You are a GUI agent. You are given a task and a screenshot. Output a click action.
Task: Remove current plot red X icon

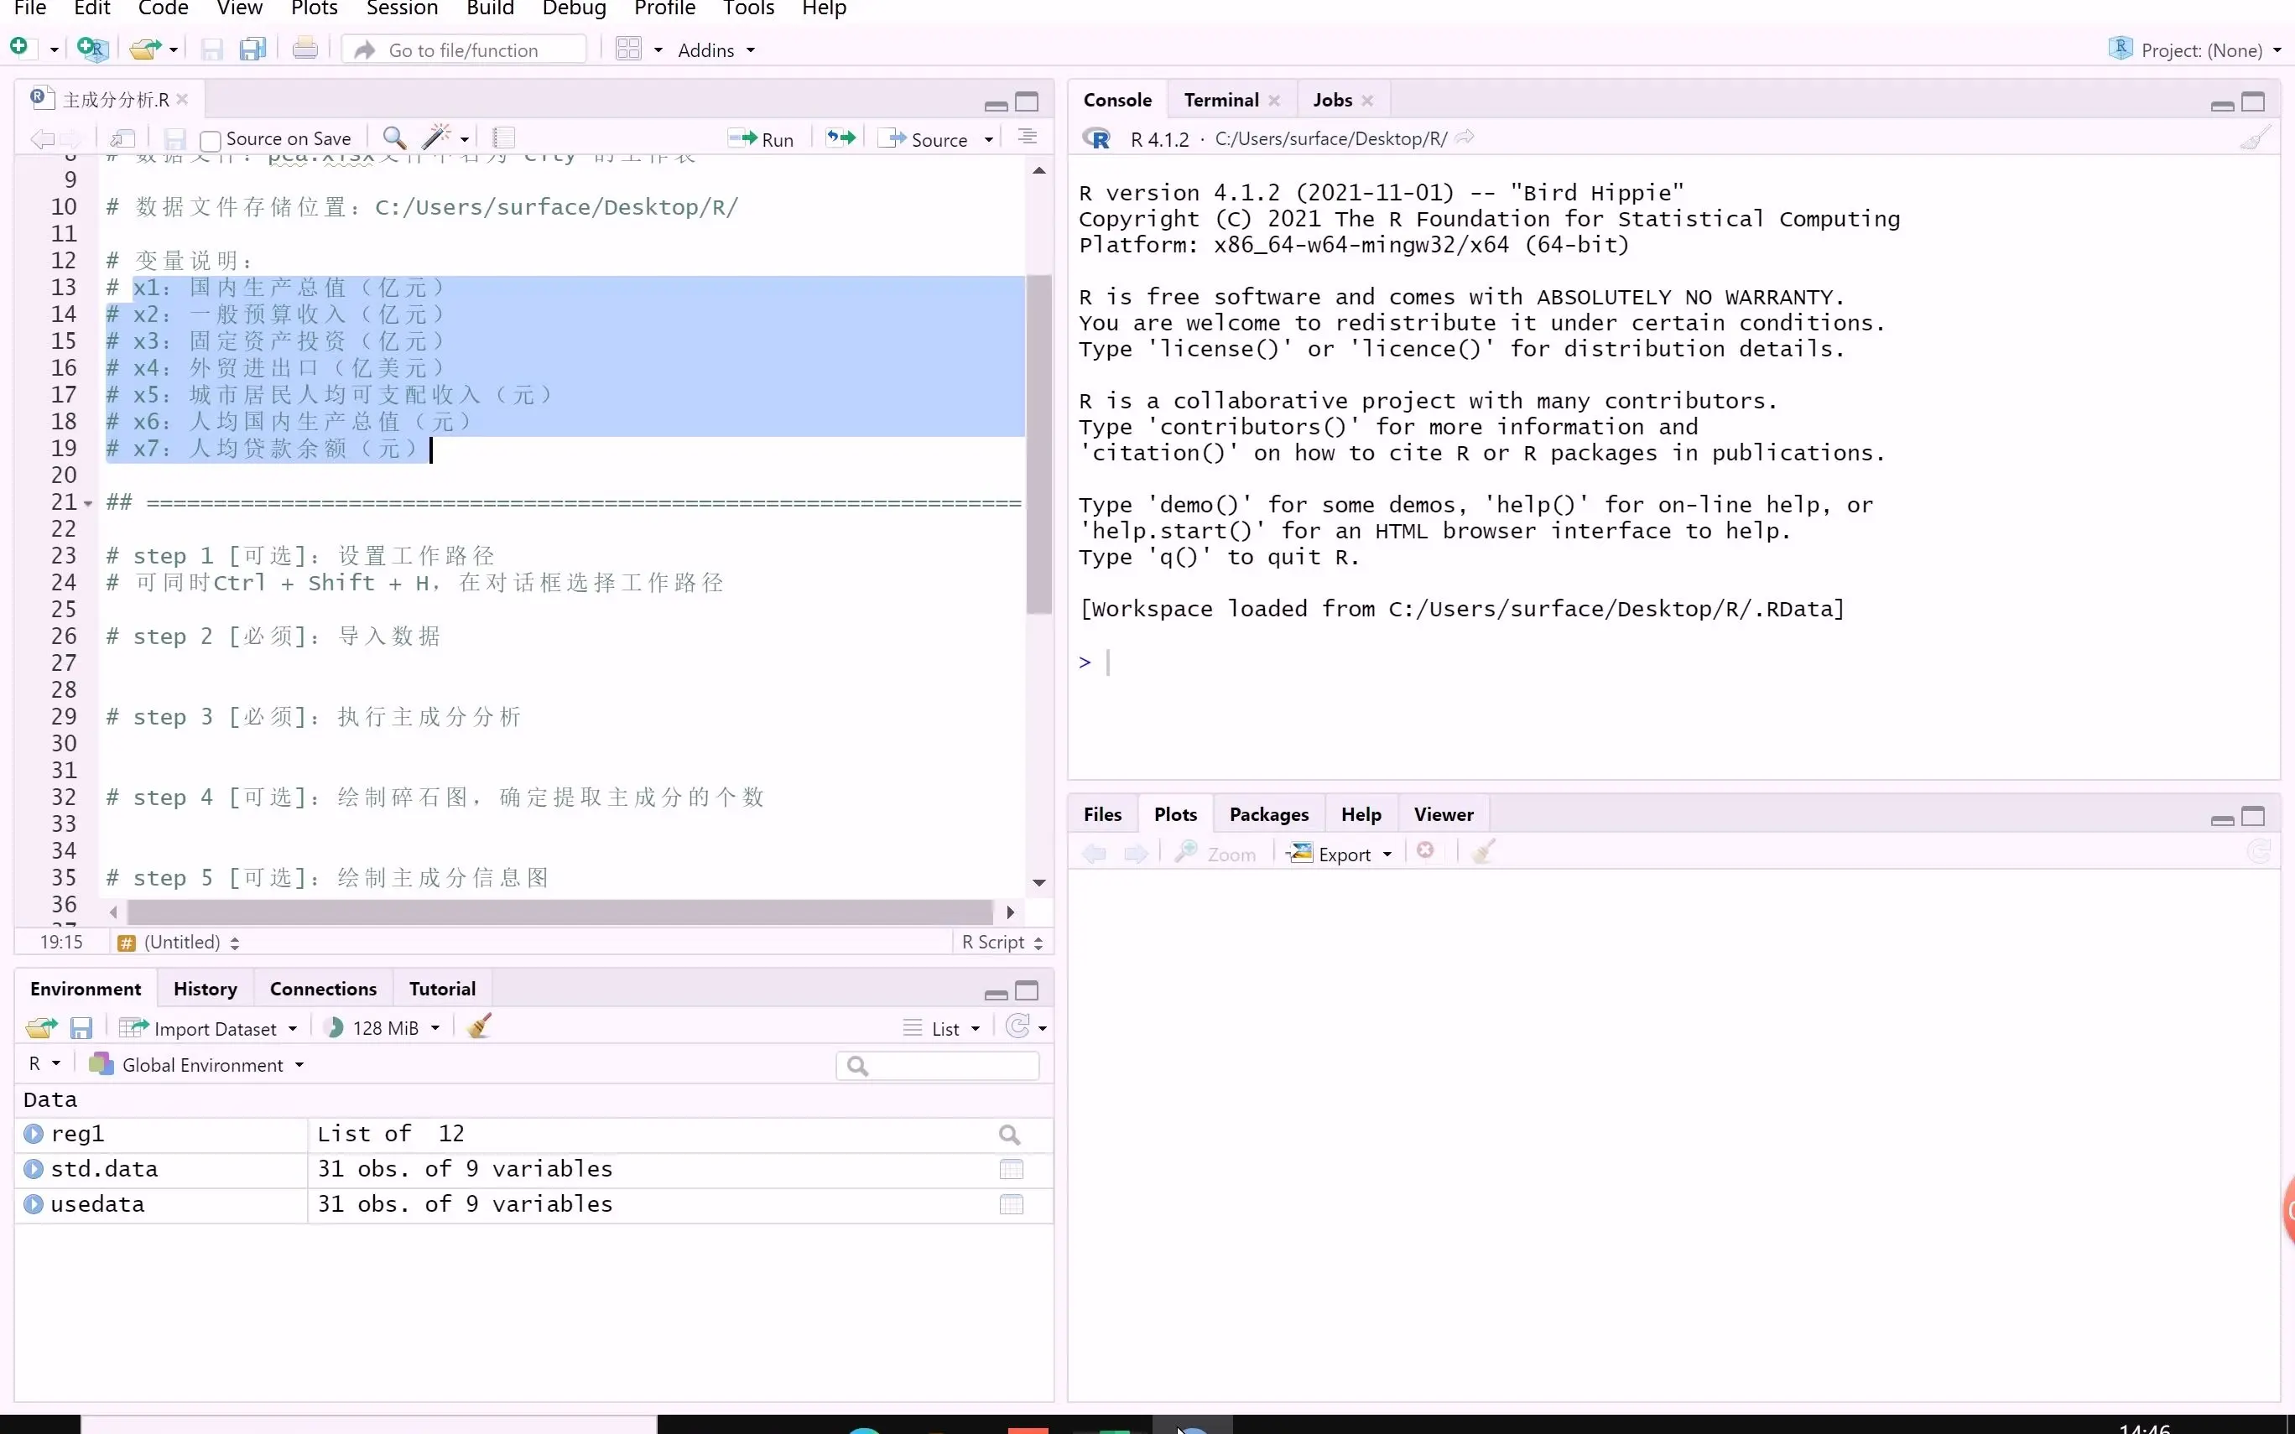click(1425, 850)
